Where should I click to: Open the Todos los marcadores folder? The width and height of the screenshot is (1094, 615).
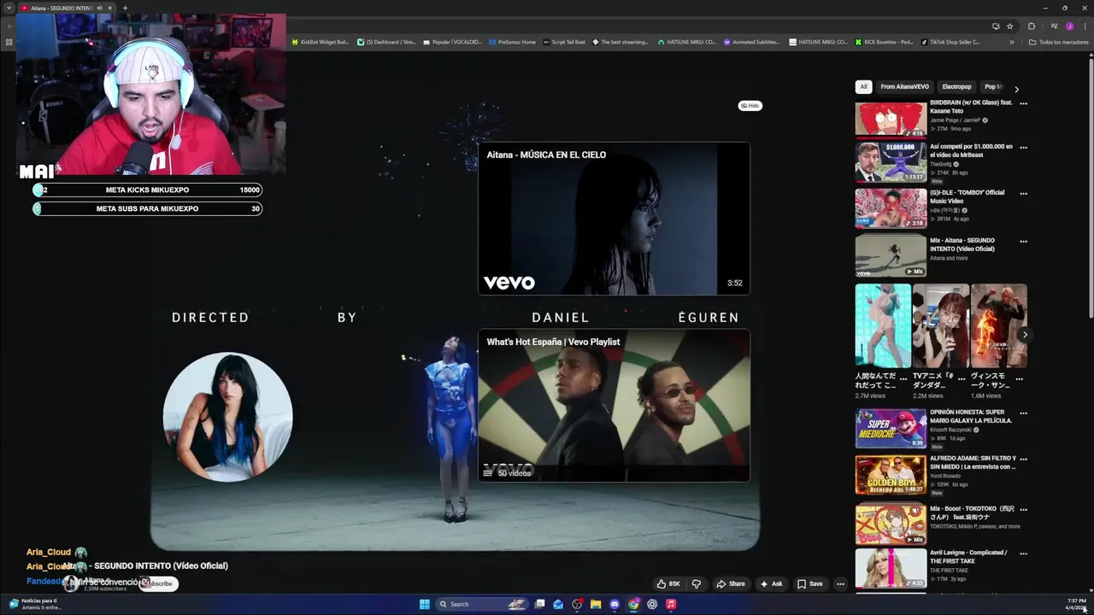coord(1058,42)
